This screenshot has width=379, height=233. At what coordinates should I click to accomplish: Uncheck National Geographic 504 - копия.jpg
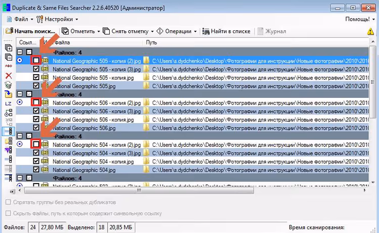(36, 161)
